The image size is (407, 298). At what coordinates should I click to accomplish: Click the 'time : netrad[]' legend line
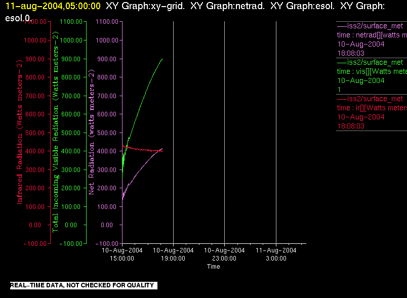[372, 35]
